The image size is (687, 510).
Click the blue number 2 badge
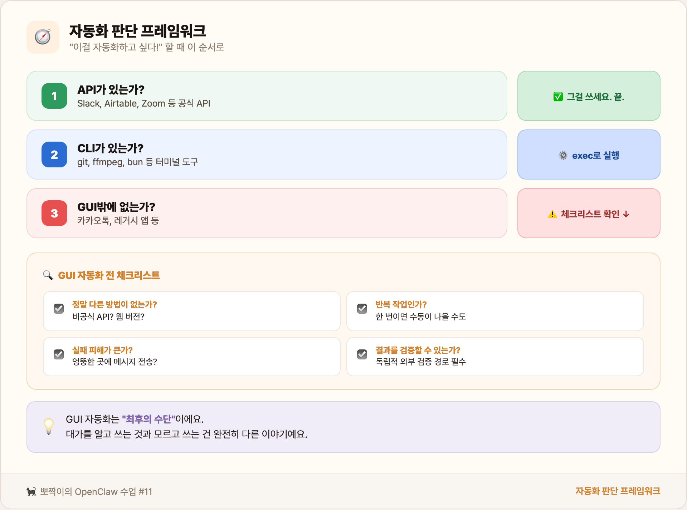pyautogui.click(x=54, y=155)
